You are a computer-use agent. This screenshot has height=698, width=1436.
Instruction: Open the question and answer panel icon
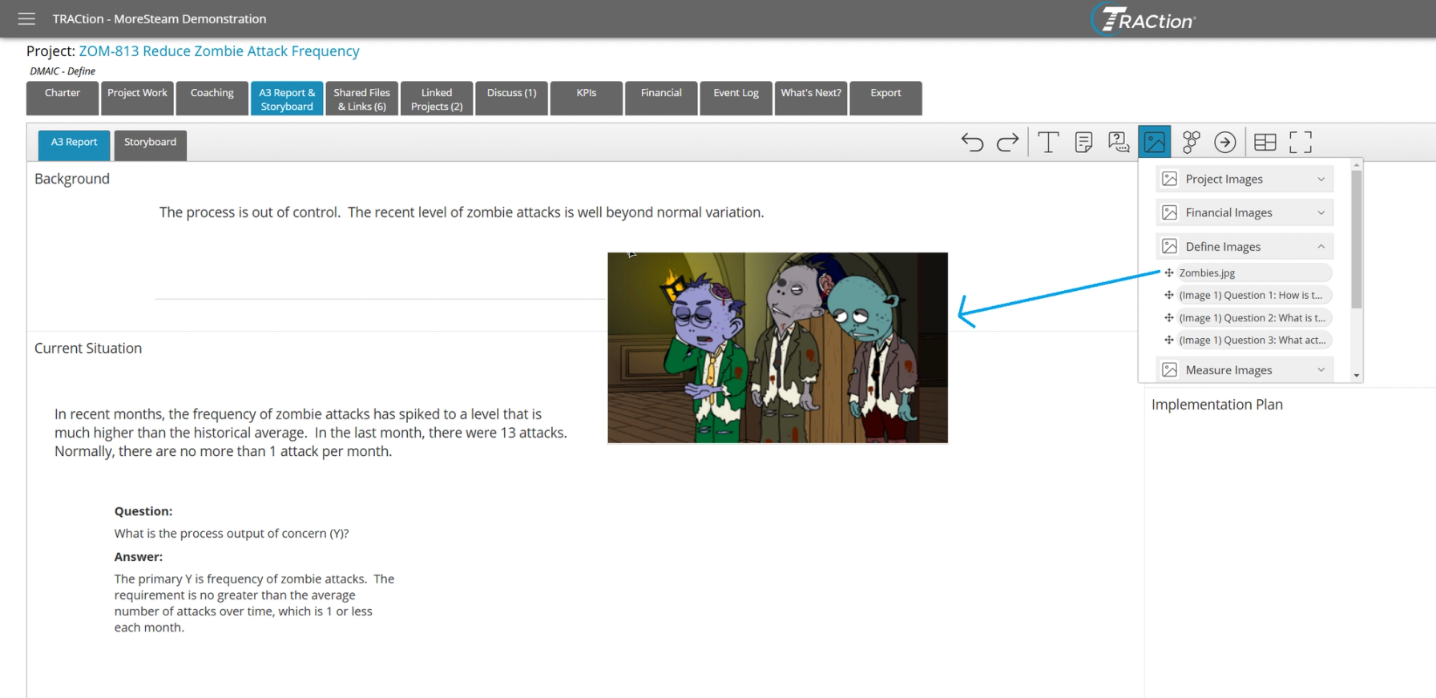point(1119,143)
